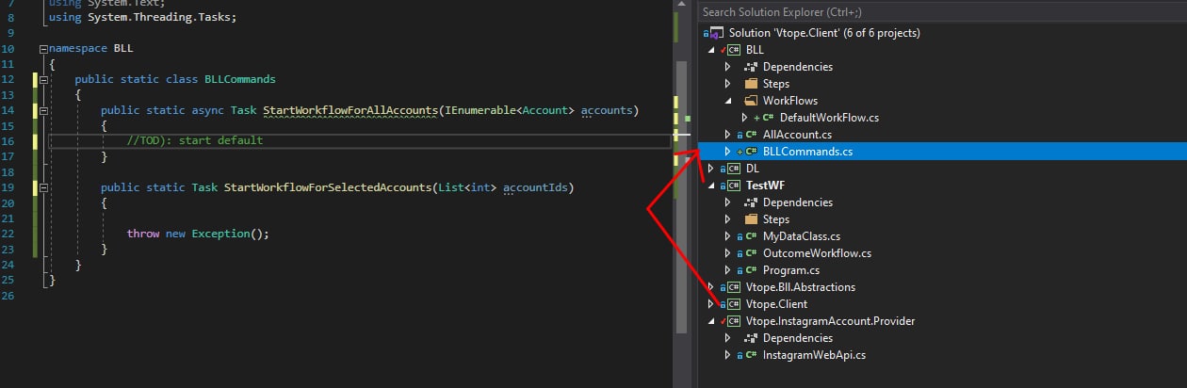Image resolution: width=1187 pixels, height=388 pixels.
Task: Collapse StartWorkflowForSelectedAccounts method outline
Action: [x=43, y=188]
